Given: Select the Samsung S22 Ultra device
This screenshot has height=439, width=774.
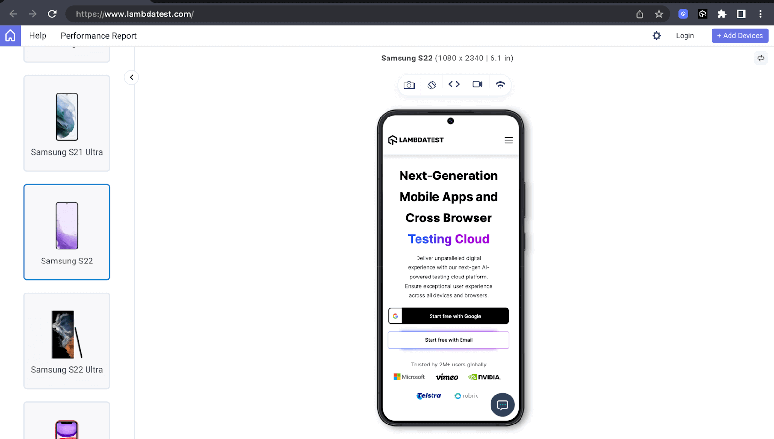Looking at the screenshot, I should pos(67,341).
